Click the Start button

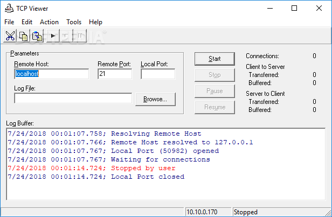point(215,59)
